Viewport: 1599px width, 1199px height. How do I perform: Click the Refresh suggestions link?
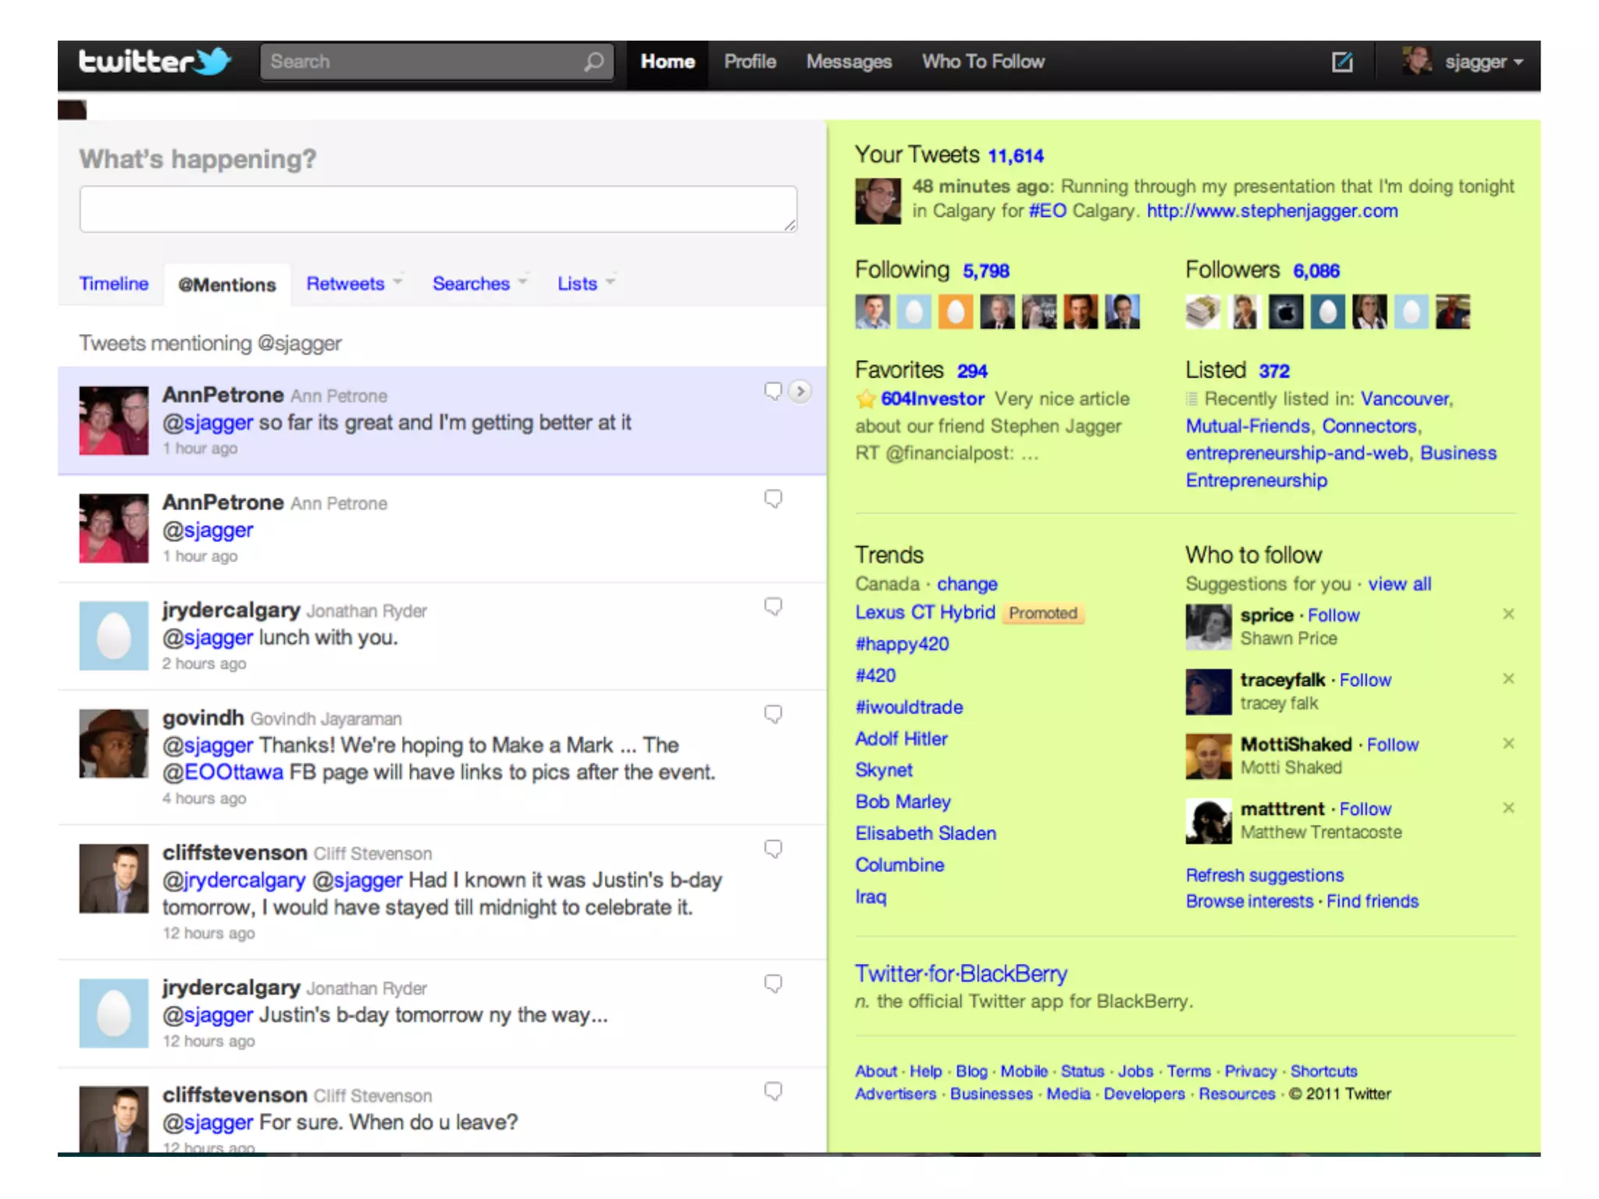coord(1264,875)
